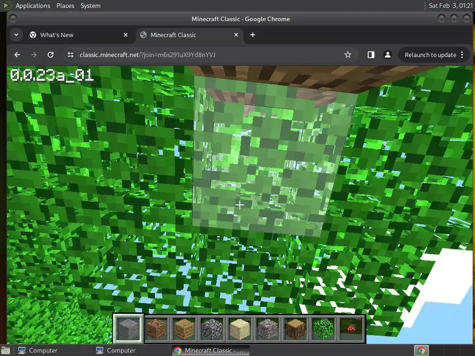Screen dimensions: 475x356
Task: Open Chrome profile icon
Action: (x=387, y=55)
